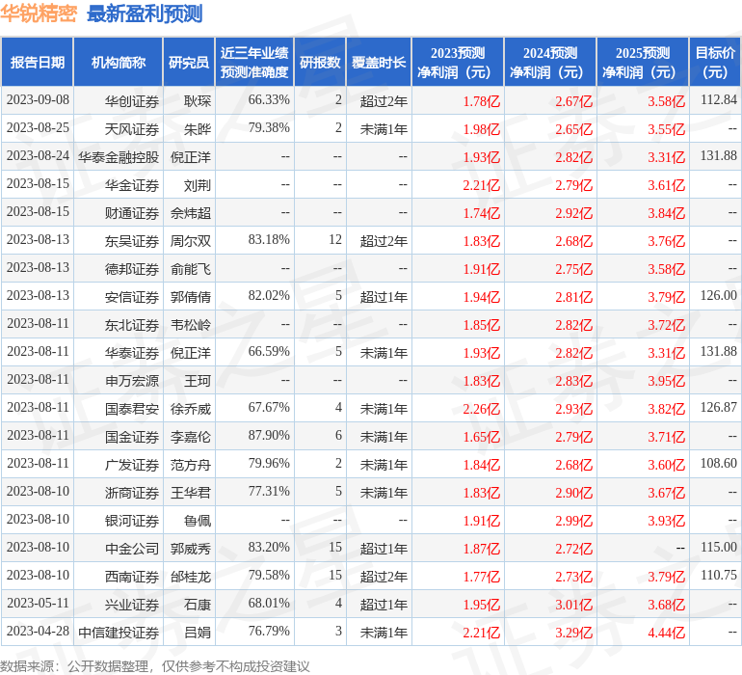Click target price 126.87
This screenshot has height=675, width=742.
[718, 407]
